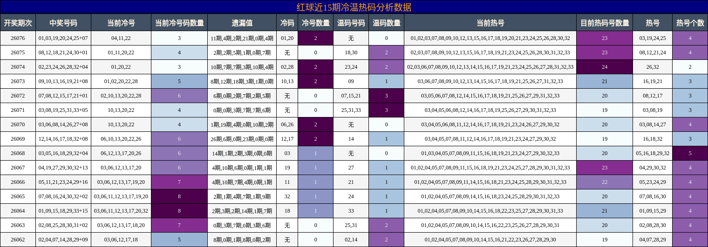Select the 中奖号码 column header
708x247 pixels.
coord(63,23)
